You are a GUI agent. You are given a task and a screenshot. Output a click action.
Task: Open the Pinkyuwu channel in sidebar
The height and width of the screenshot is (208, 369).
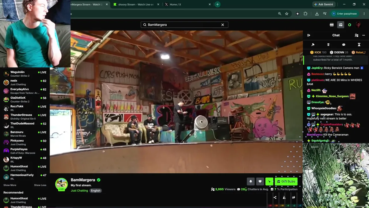25,142
